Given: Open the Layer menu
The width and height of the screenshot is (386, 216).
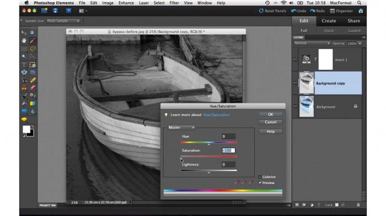Looking at the screenshot, I should coord(143,3).
